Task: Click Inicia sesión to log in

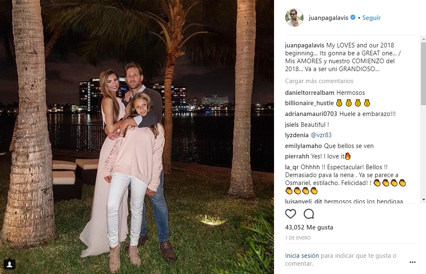Action: tap(302, 256)
